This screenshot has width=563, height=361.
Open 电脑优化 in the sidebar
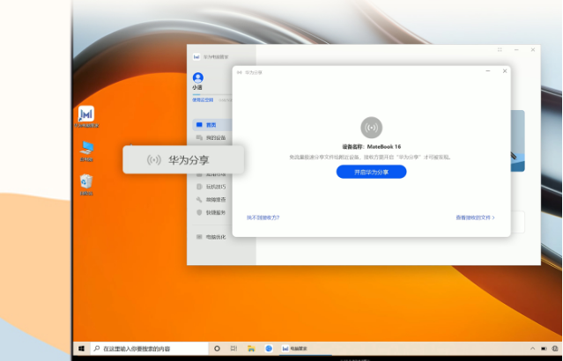211,237
